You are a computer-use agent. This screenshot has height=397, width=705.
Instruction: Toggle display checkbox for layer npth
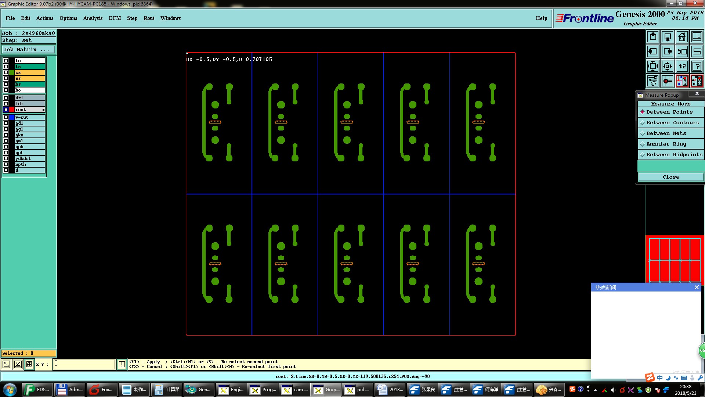click(6, 164)
